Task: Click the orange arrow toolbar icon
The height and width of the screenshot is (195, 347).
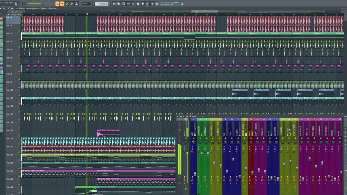Action: [62, 4]
